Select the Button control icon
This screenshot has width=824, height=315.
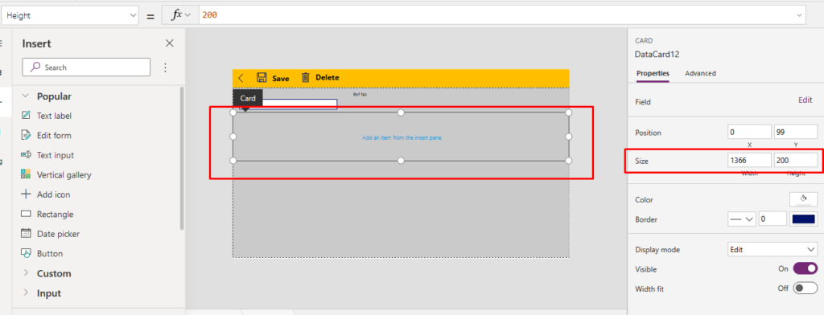tap(26, 254)
